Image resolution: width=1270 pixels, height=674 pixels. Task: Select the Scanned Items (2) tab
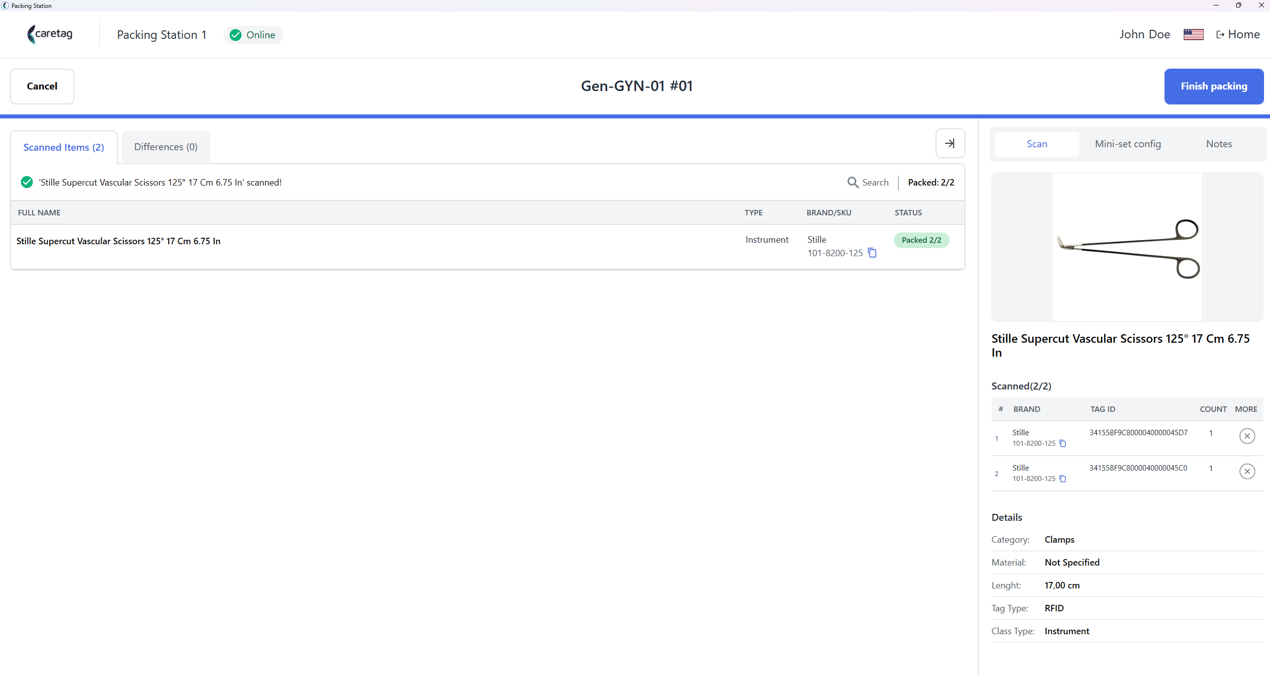pos(64,147)
